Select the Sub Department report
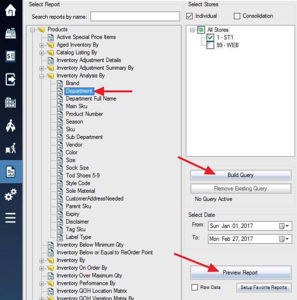The width and height of the screenshot is (297, 300). tap(84, 137)
